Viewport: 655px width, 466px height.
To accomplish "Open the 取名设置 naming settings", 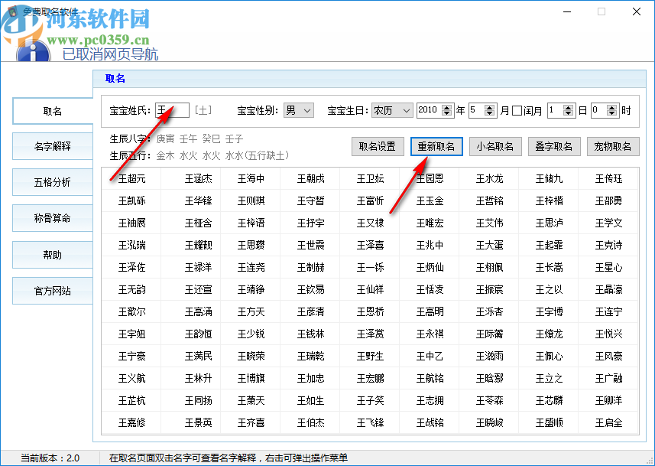I will (x=378, y=146).
